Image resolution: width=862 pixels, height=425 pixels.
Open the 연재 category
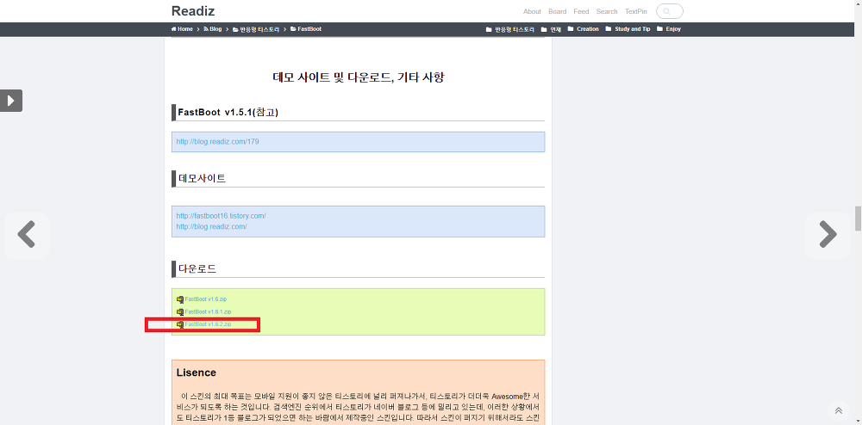click(551, 29)
